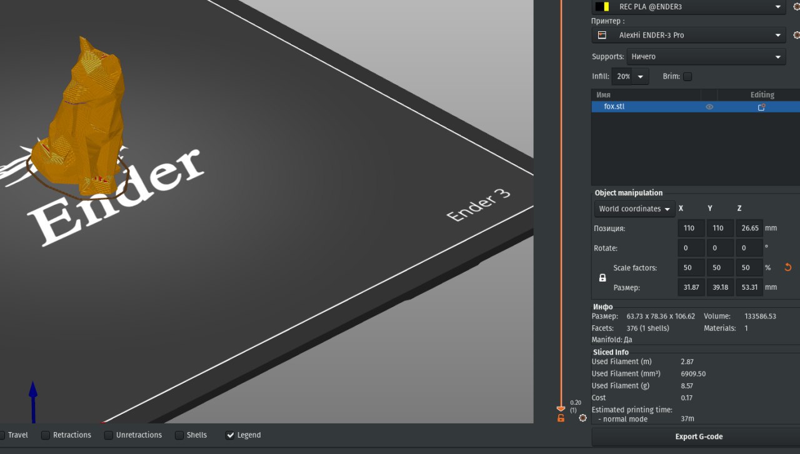Image resolution: width=800 pixels, height=454 pixels.
Task: Click the Used Filament (m) value 2.87
Action: point(687,362)
